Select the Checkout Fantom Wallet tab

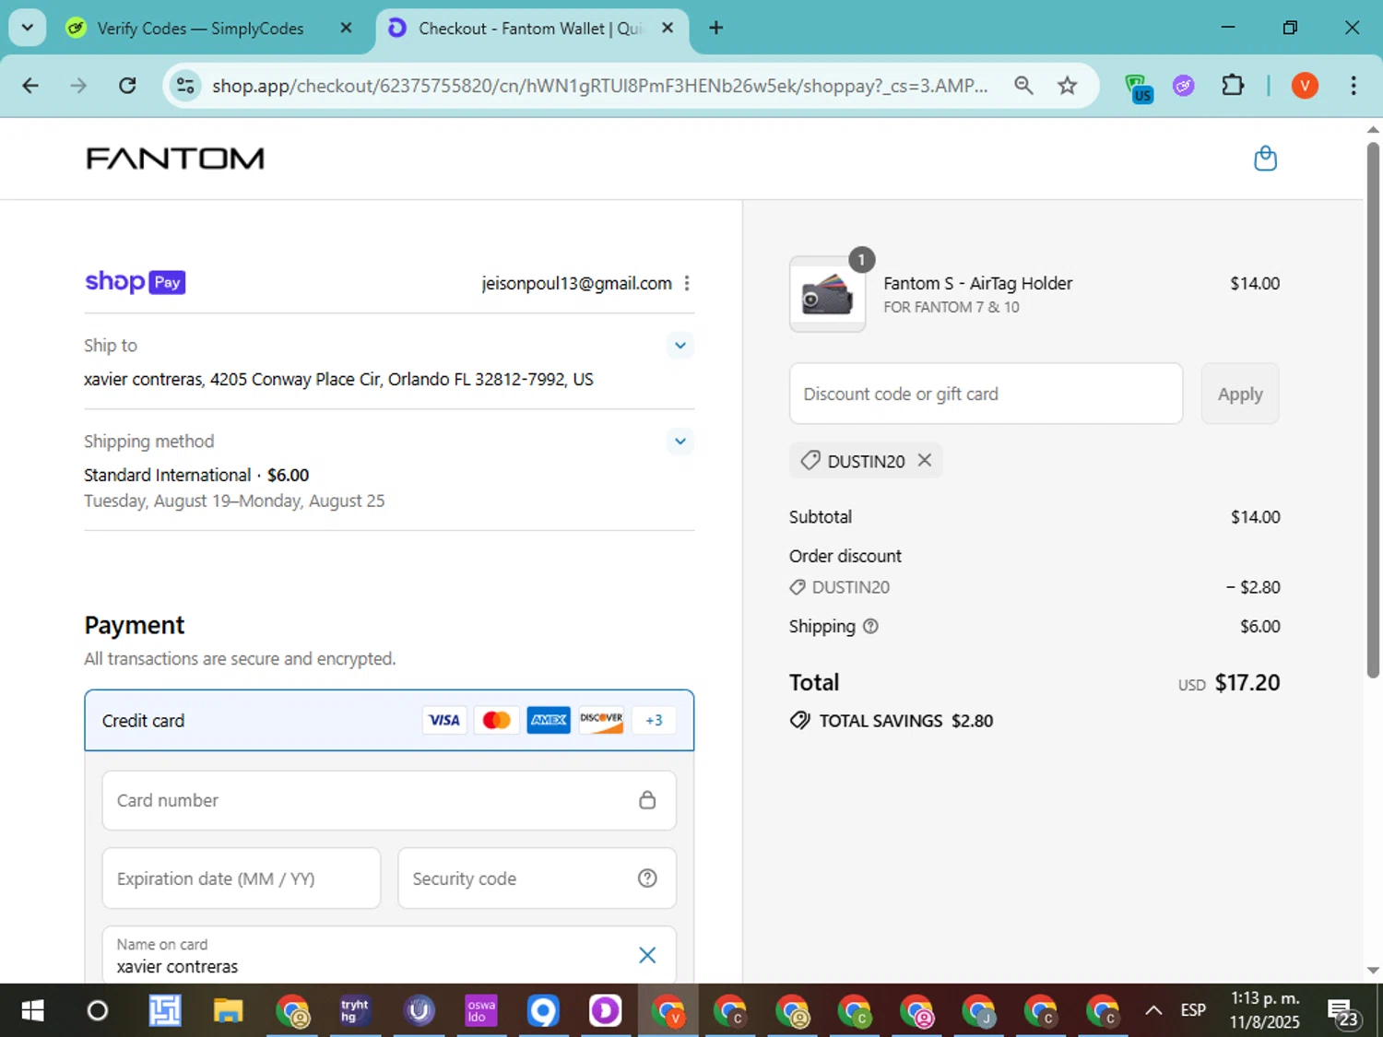point(530,29)
